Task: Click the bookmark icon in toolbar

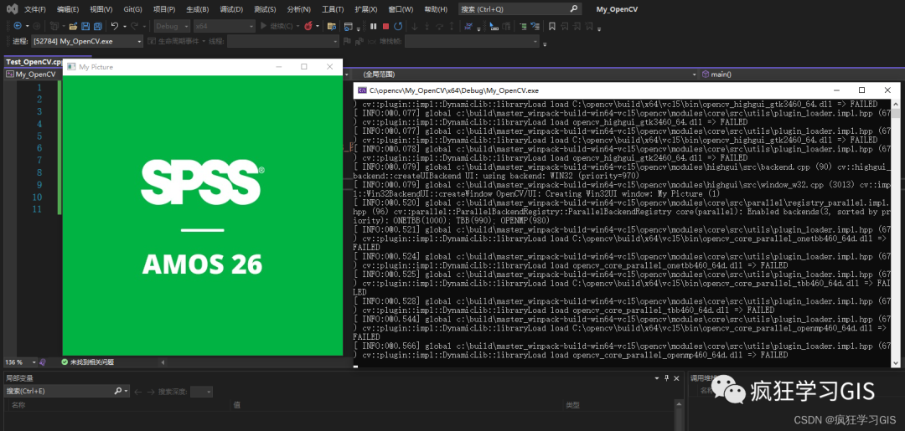Action: coord(551,26)
